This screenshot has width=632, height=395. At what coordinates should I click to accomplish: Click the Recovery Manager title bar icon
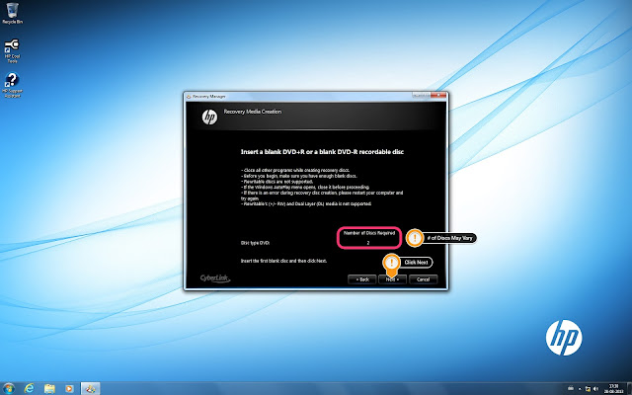coord(189,97)
